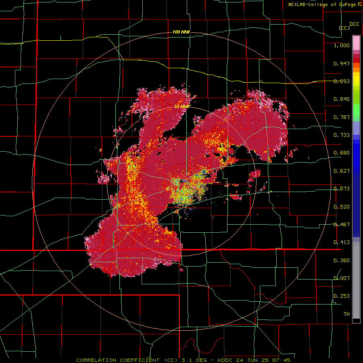
Task: Click the 0.947 scale value
Action: click(x=342, y=63)
